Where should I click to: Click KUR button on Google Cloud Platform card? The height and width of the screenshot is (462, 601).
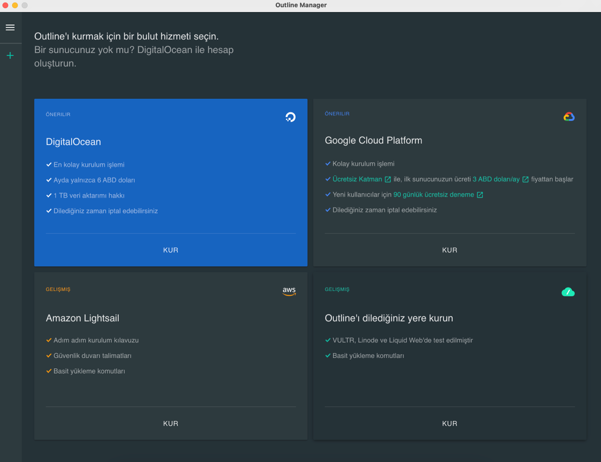(449, 250)
